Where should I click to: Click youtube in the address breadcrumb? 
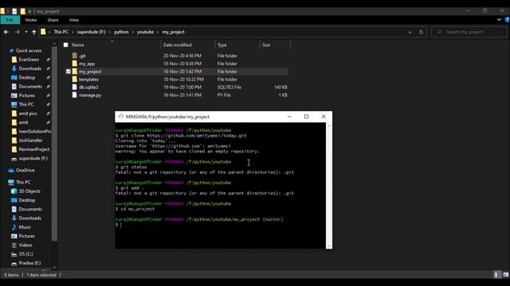coord(145,32)
